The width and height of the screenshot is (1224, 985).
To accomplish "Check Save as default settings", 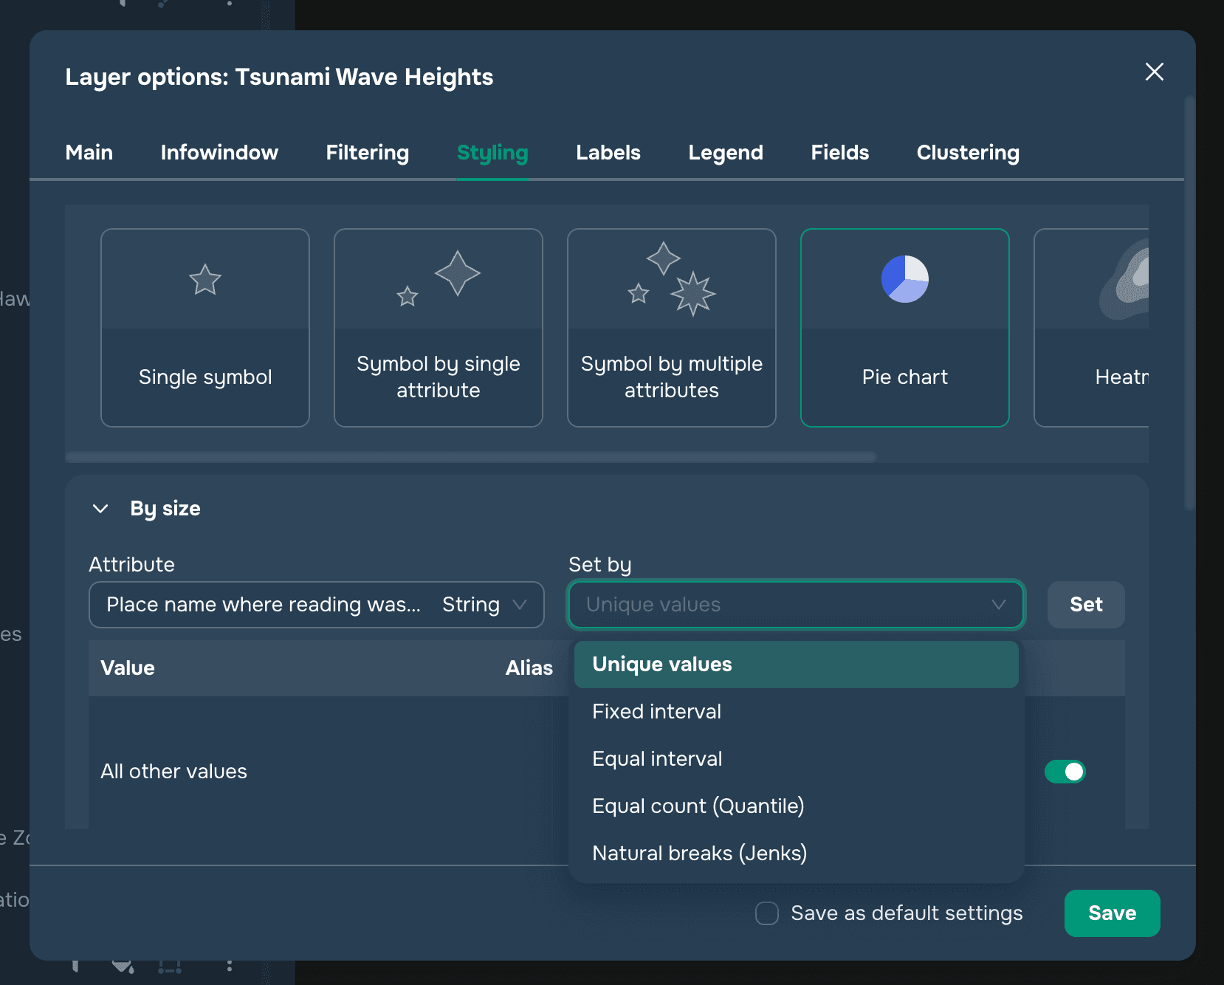I will pyautogui.click(x=767, y=913).
